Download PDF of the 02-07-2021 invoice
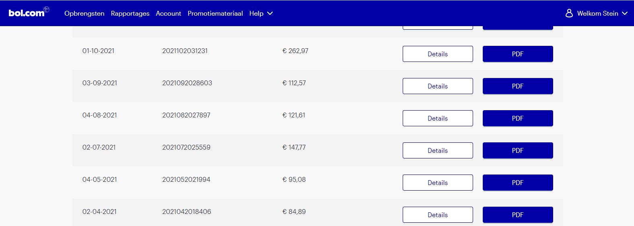This screenshot has width=634, height=226. pyautogui.click(x=518, y=150)
